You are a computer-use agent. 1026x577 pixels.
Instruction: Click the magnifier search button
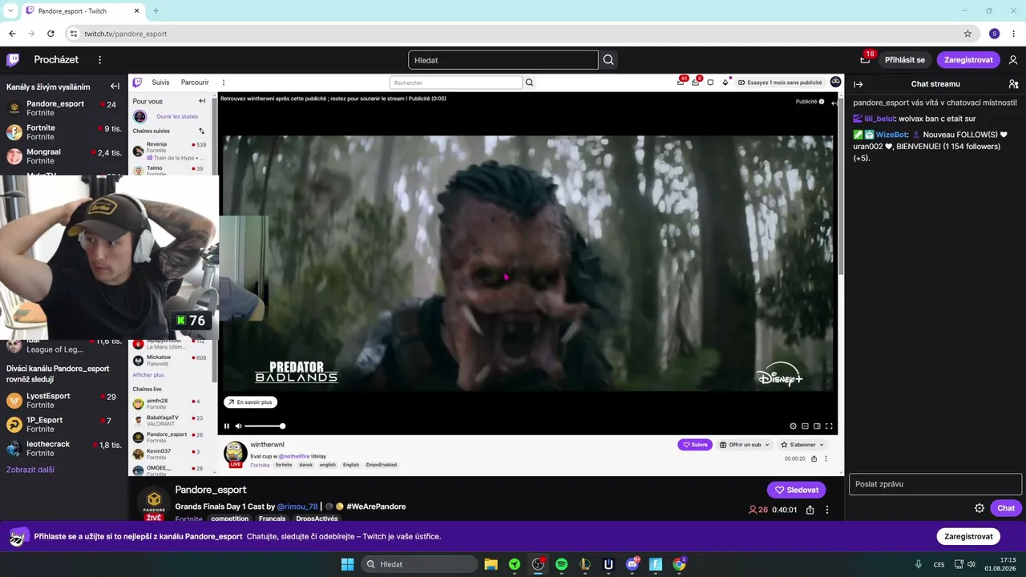[608, 60]
